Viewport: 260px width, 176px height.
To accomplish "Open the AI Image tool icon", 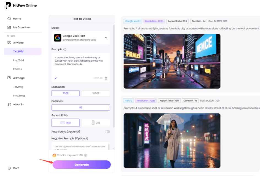I will pyautogui.click(x=9, y=78).
